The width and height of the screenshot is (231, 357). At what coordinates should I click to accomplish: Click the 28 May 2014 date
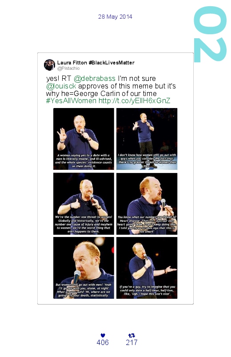[115, 16]
